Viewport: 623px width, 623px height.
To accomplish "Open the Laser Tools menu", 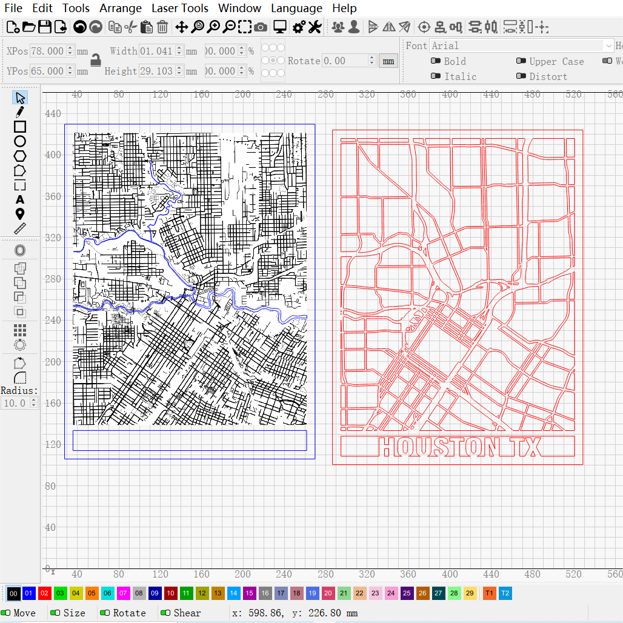I will 180,8.
